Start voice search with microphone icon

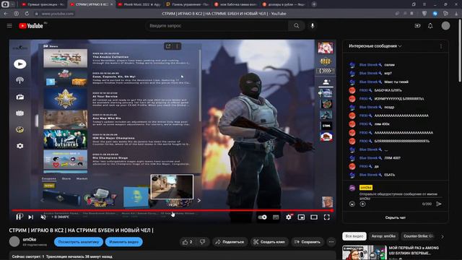[x=313, y=26]
